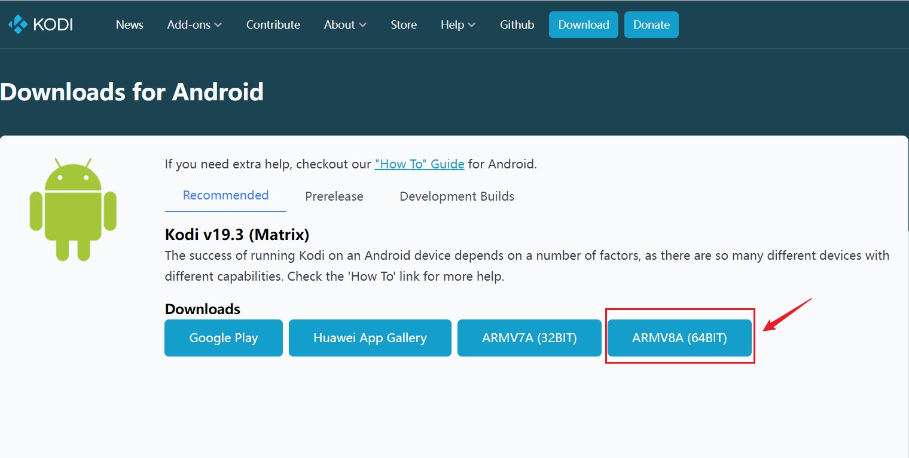Click the Kodi v19.3 (Matrix) heading
Screen dimensions: 909x458
(x=237, y=235)
